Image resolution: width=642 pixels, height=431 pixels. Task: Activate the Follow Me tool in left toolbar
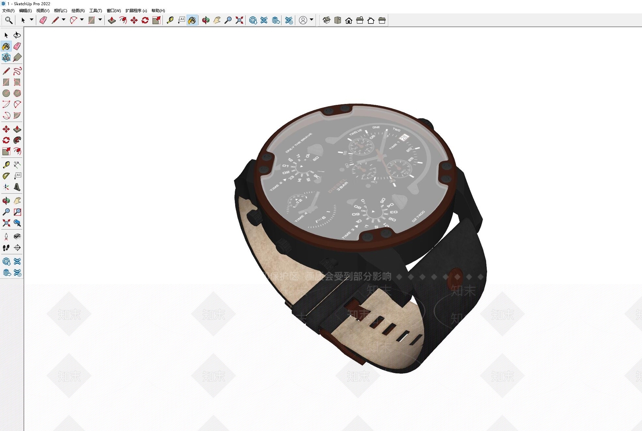click(17, 140)
